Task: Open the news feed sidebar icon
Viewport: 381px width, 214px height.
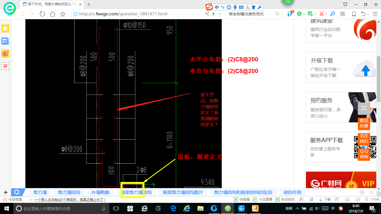Action: pos(5,41)
